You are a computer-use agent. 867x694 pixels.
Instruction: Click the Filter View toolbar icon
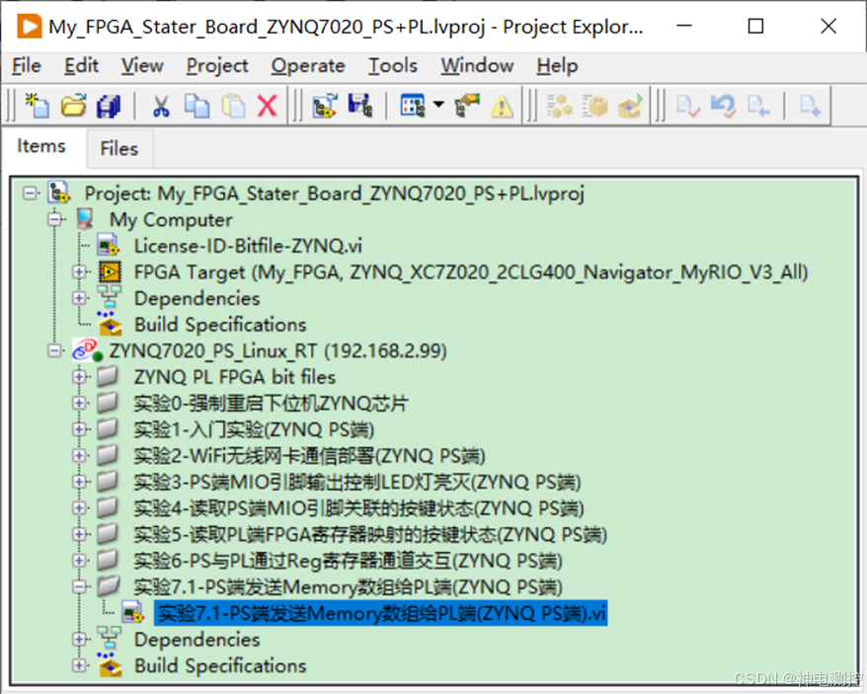pos(413,105)
